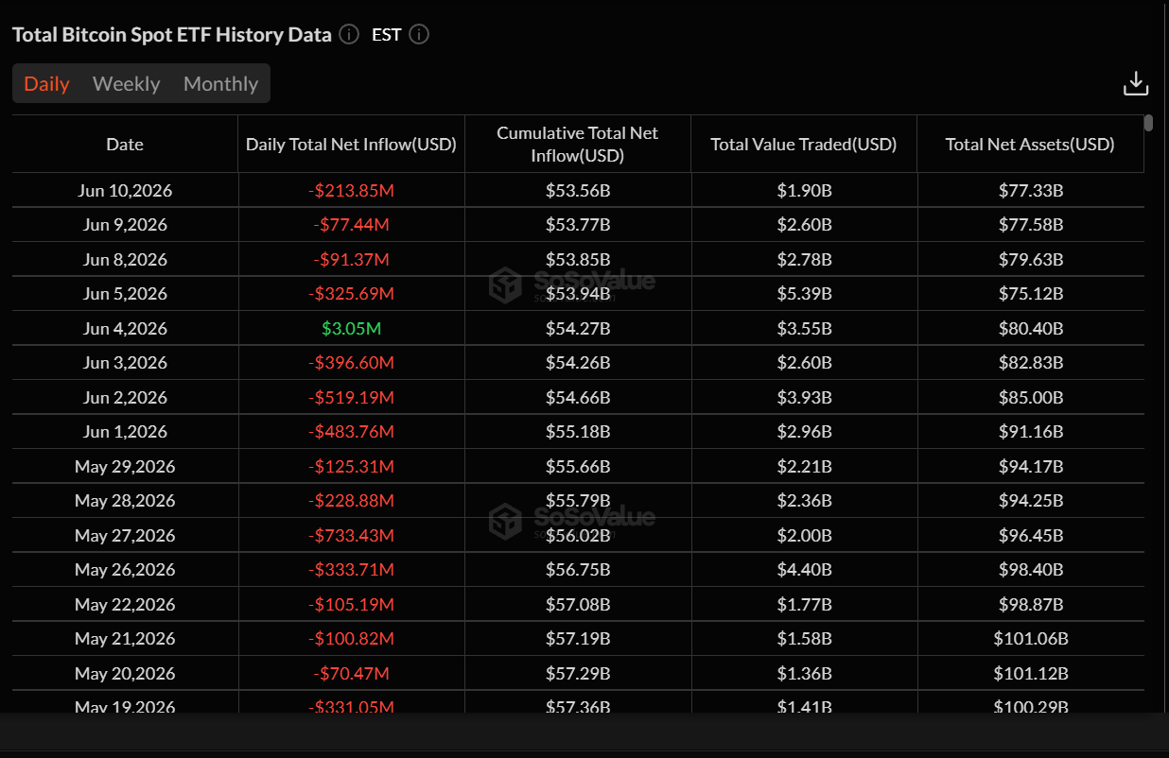1169x758 pixels.
Task: Click the $85.00B net assets cell
Action: coord(1031,398)
